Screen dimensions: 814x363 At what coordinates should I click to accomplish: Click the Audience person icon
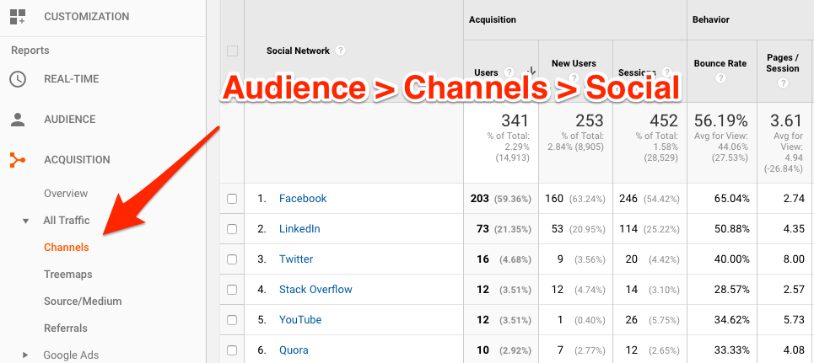click(x=18, y=120)
